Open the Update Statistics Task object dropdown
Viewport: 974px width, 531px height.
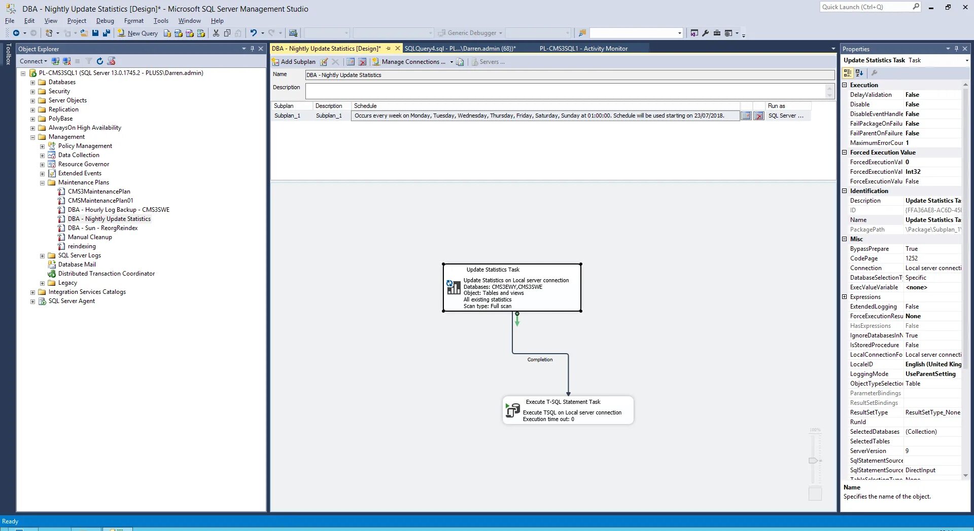pos(966,60)
